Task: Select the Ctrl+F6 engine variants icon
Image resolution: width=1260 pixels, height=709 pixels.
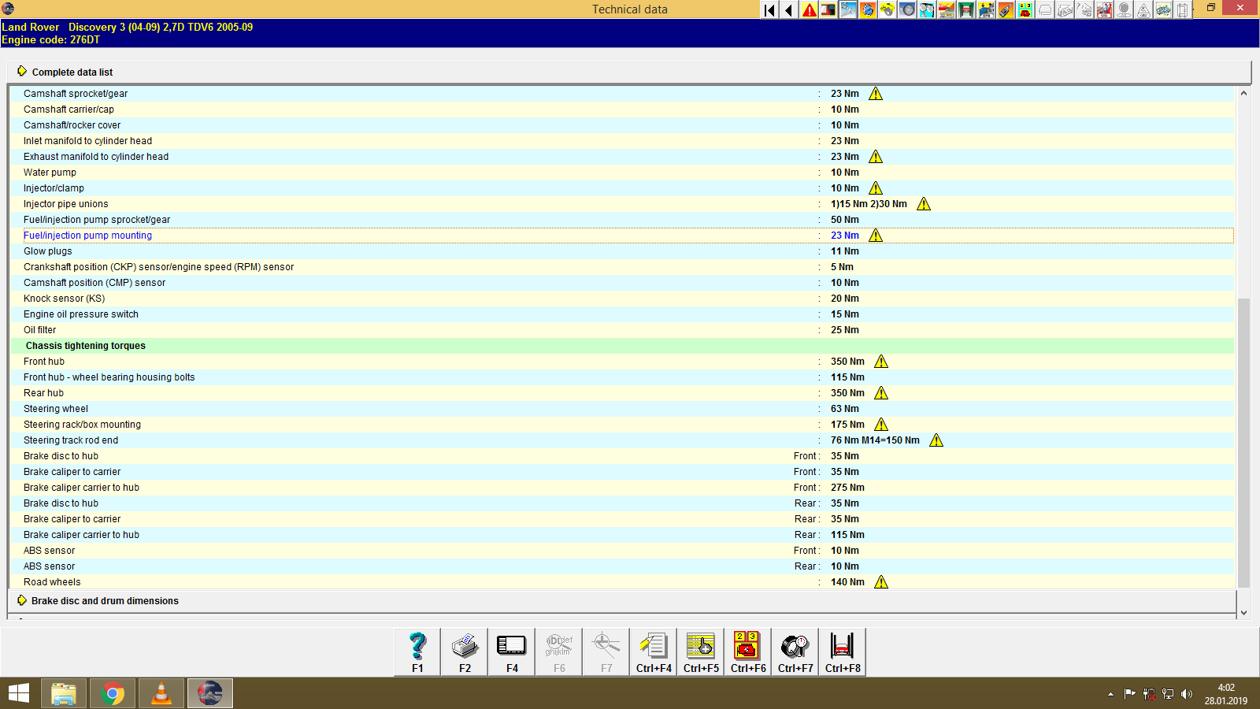Action: click(747, 651)
